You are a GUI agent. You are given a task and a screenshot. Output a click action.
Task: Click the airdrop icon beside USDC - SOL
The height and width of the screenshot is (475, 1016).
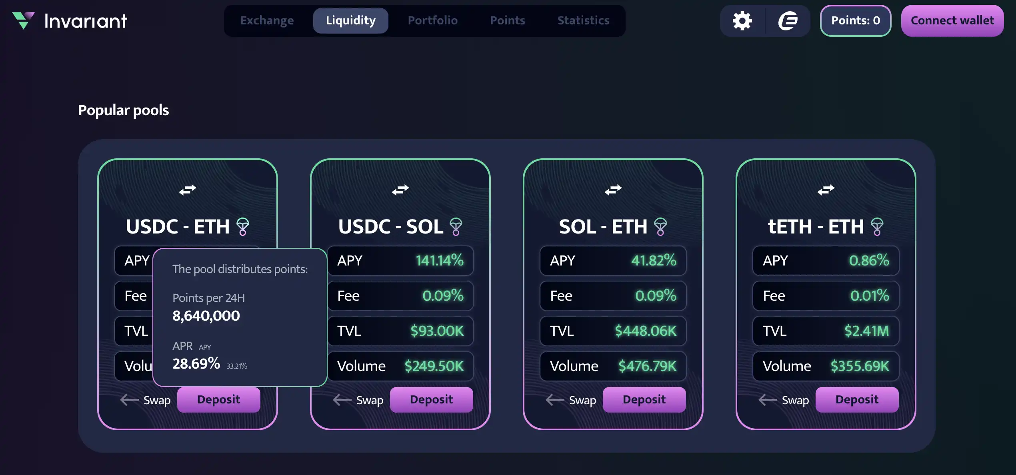[x=456, y=227]
